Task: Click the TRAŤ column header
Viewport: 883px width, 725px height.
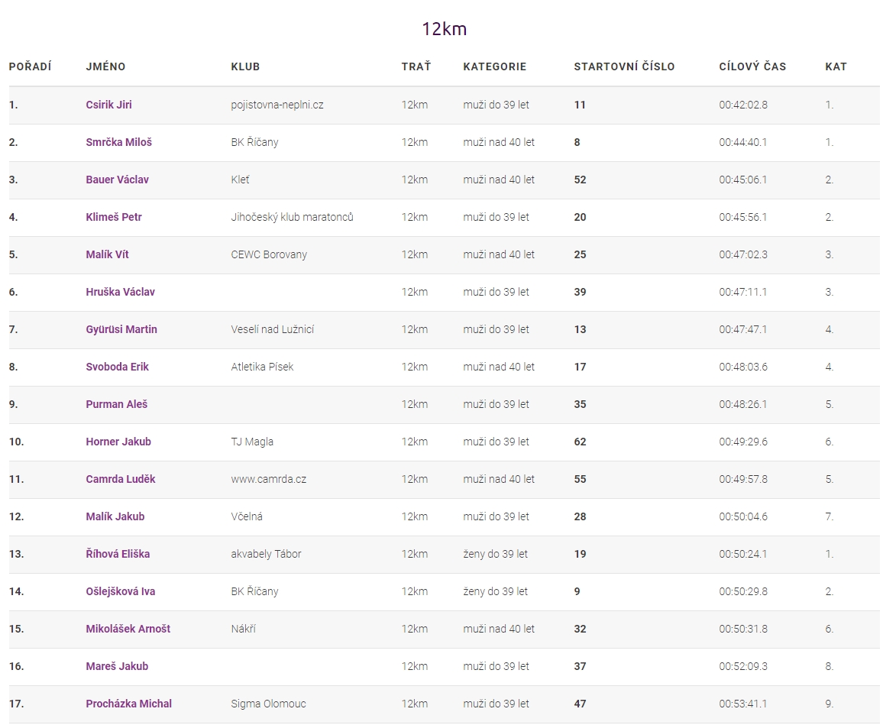Action: pos(416,66)
